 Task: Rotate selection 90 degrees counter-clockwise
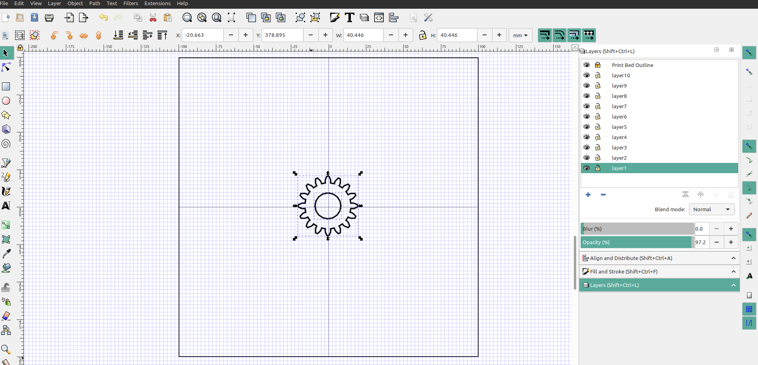click(x=54, y=35)
